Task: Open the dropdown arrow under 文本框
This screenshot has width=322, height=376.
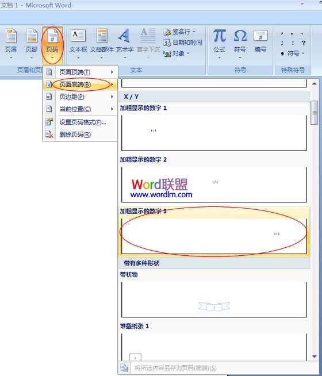Action: point(78,58)
